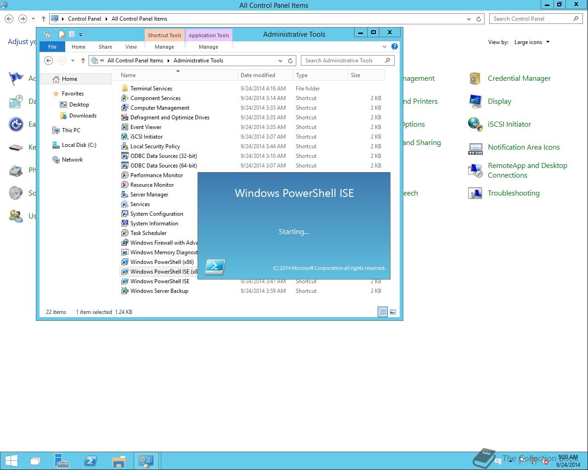Open Quick Access Toolbar customize dropdown

tap(80, 34)
